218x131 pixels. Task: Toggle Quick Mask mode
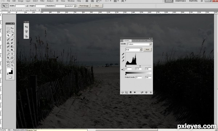[10, 77]
